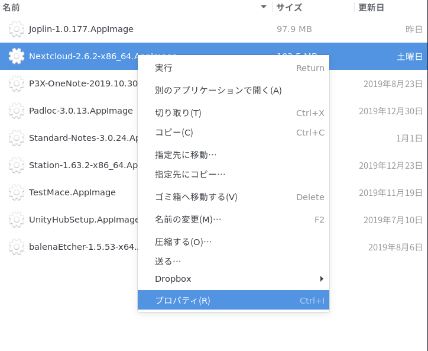Image resolution: width=428 pixels, height=351 pixels.
Task: Choose 実行 from the context menu
Action: [x=234, y=68]
